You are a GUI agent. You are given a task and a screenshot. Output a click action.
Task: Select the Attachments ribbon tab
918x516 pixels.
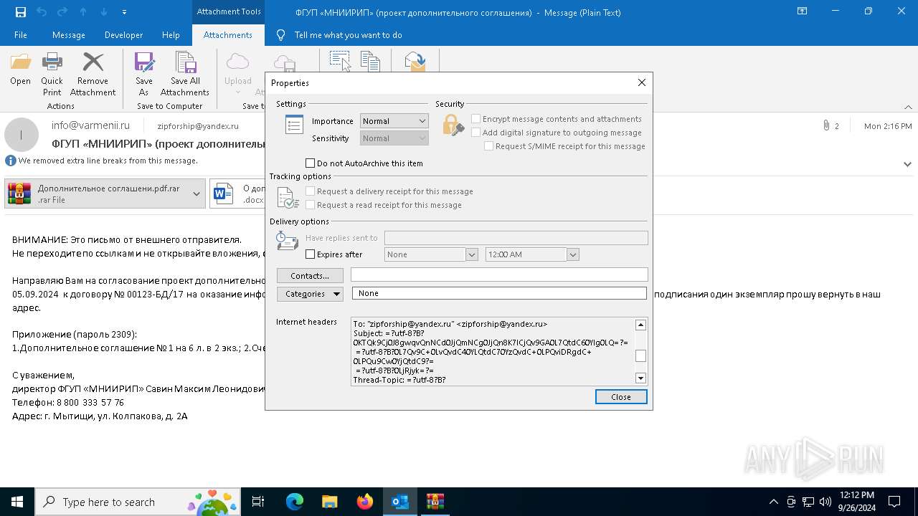point(228,35)
